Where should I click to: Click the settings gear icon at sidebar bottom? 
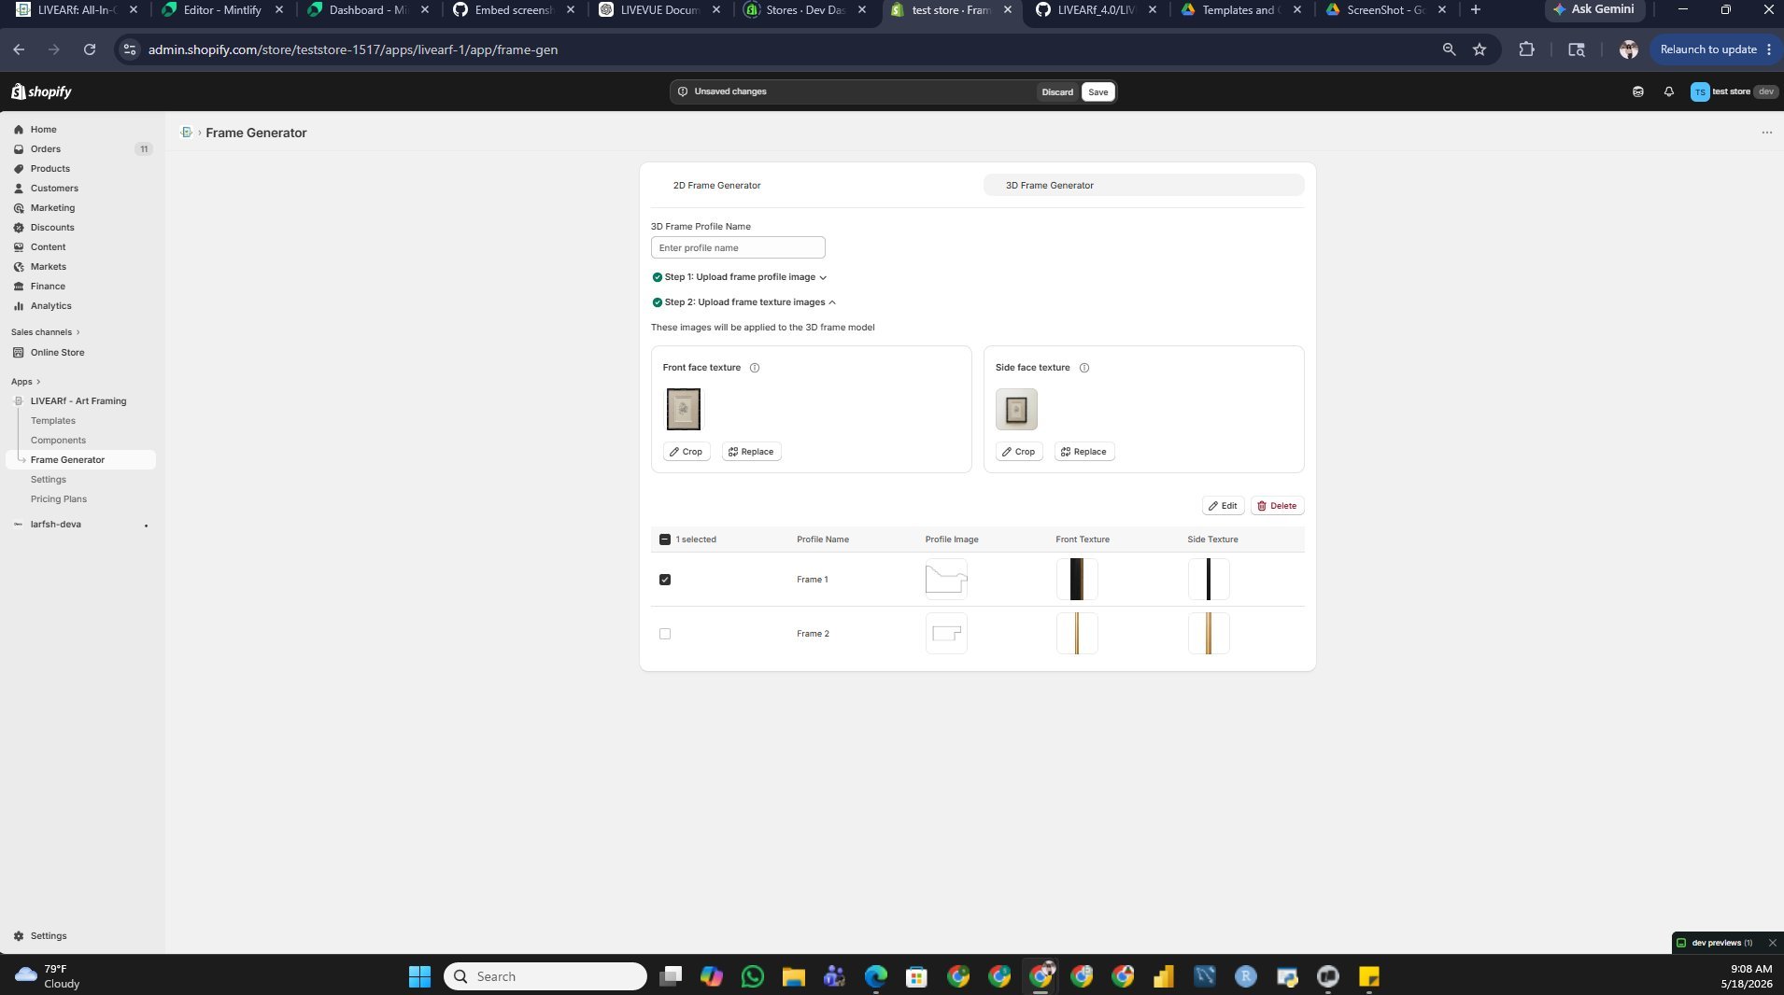19,936
